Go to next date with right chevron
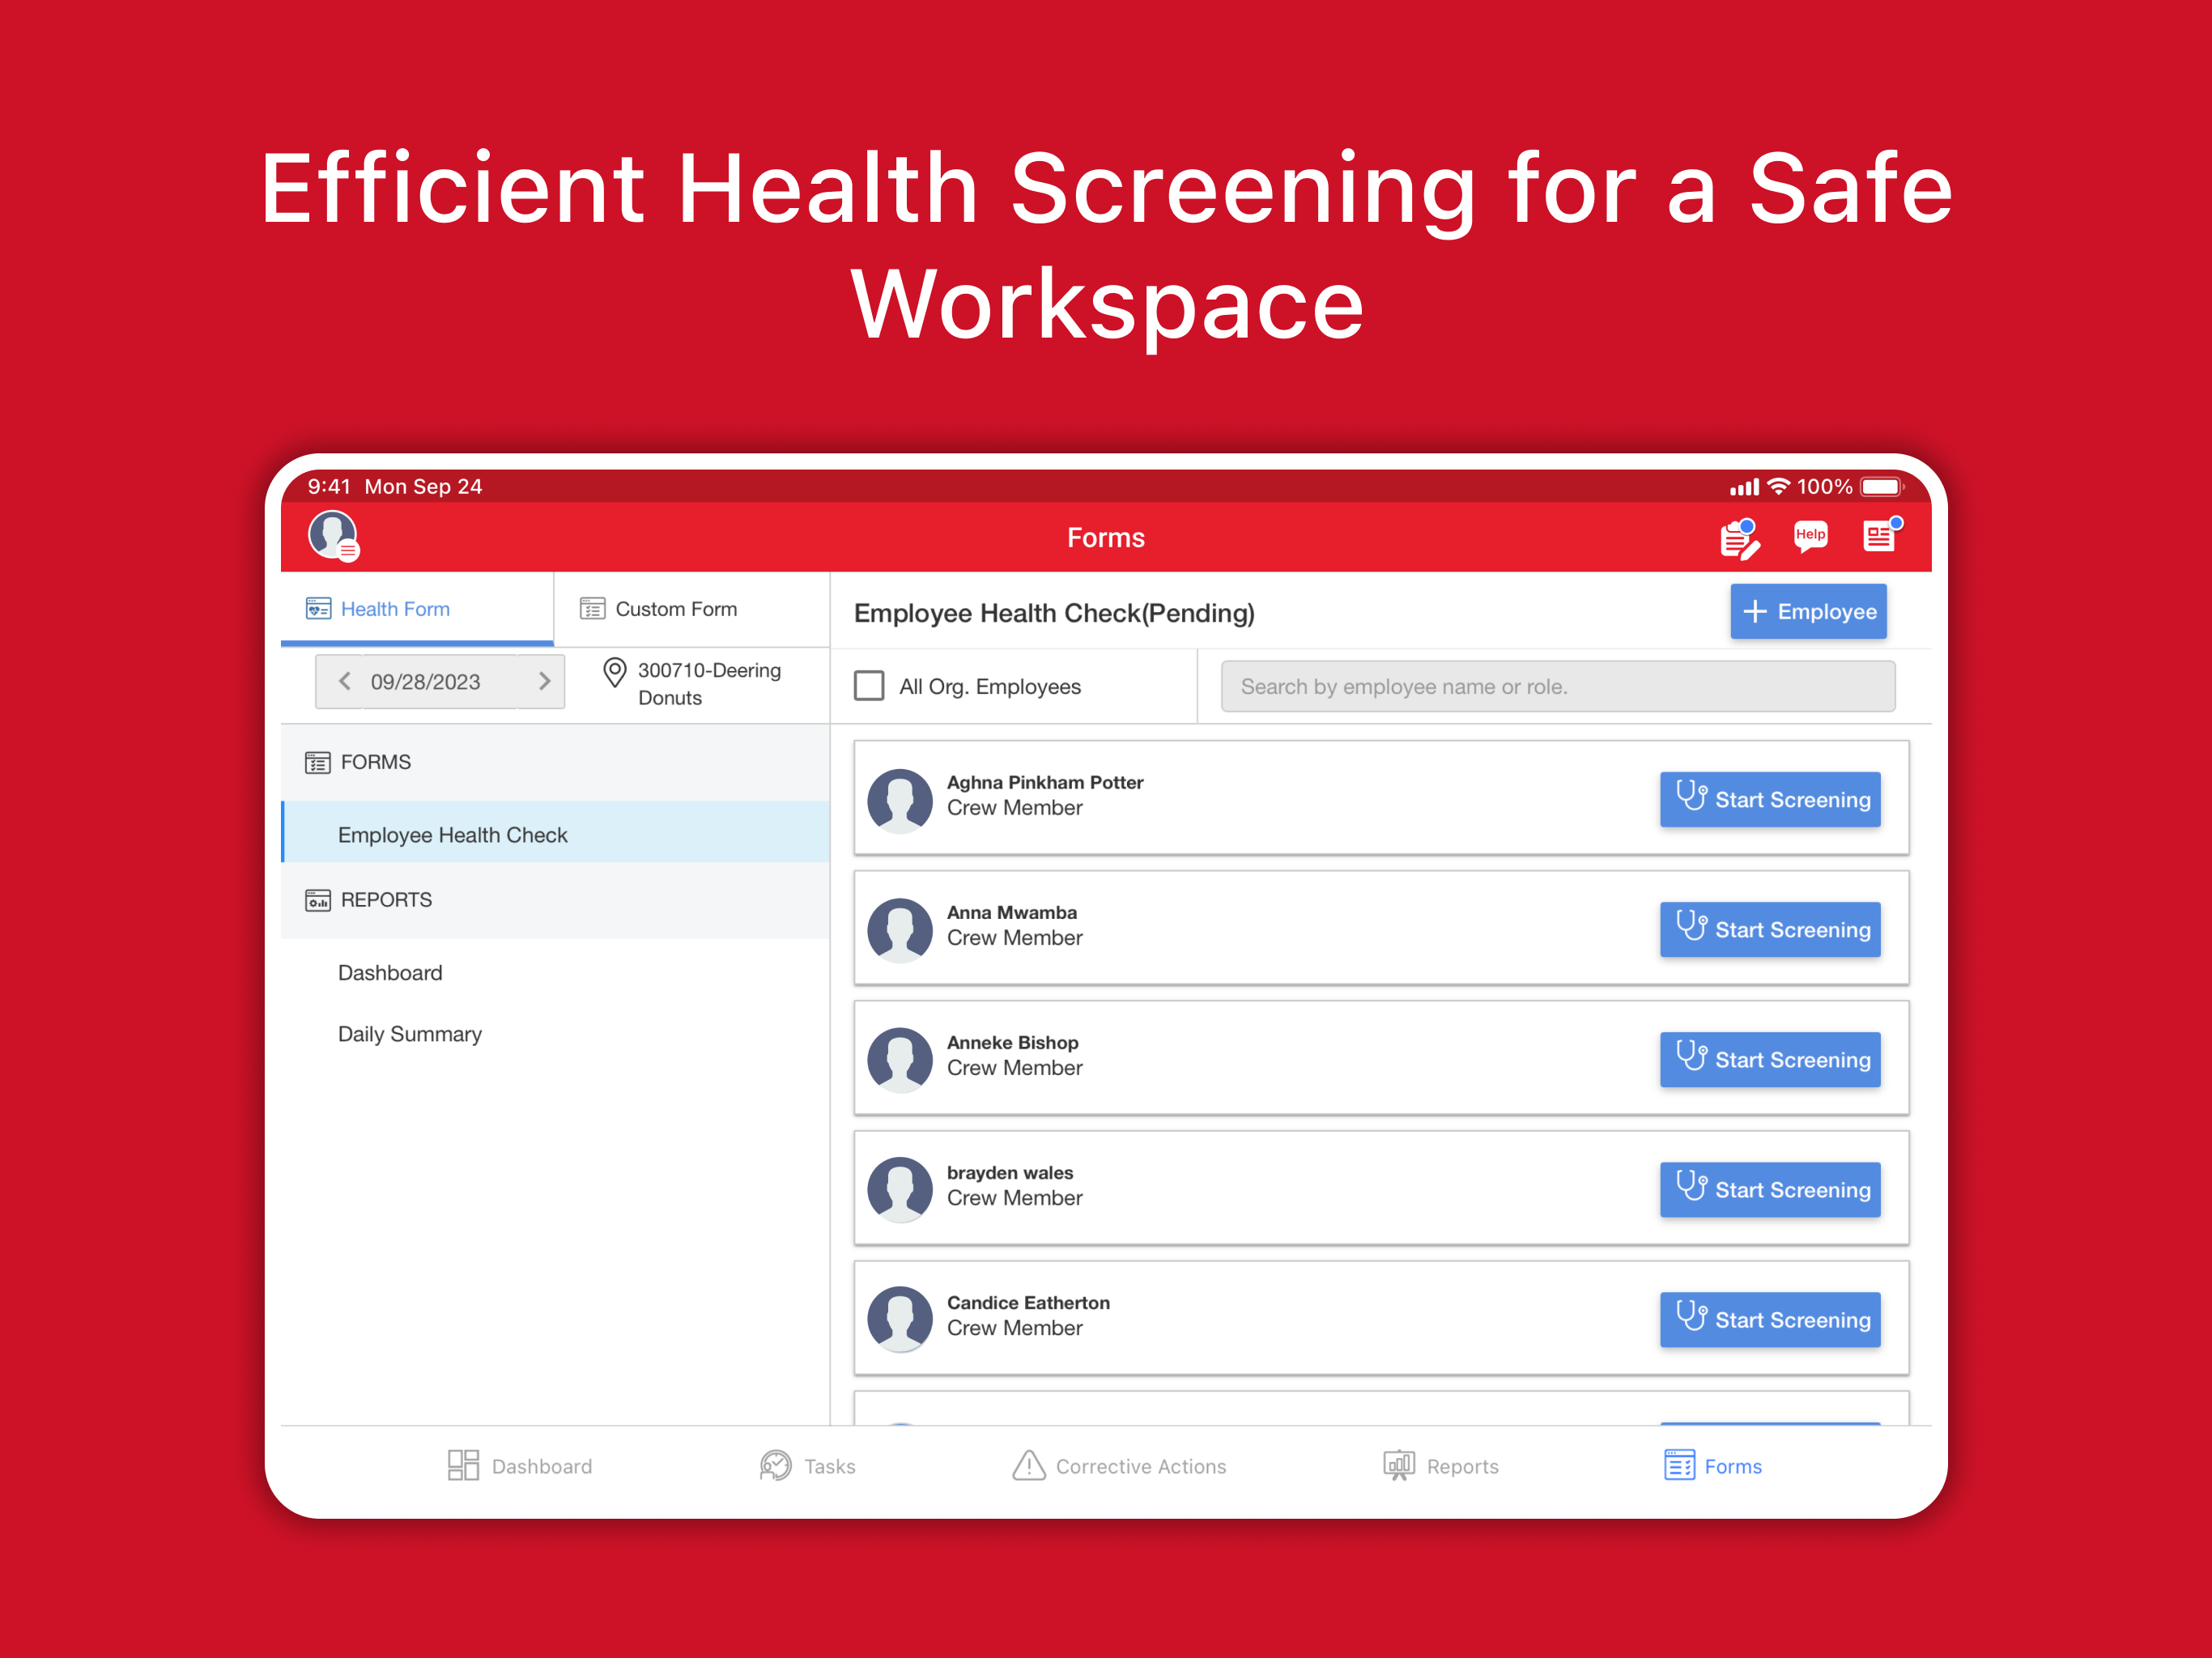The image size is (2212, 1658). [x=545, y=681]
